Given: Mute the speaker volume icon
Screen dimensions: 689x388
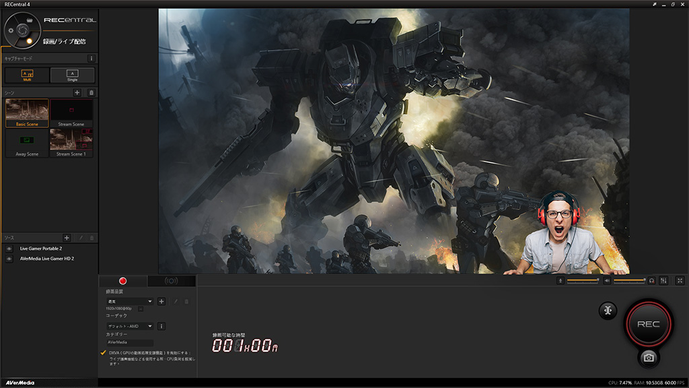Looking at the screenshot, I should pos(607,281).
